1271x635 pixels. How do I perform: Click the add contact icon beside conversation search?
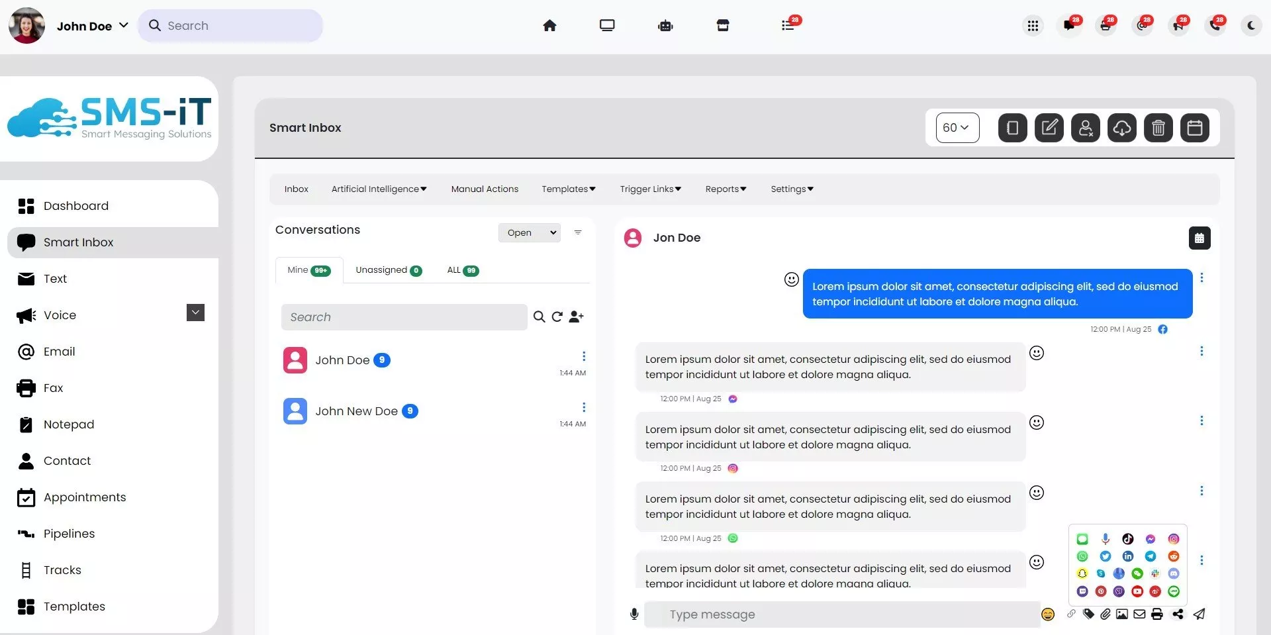[x=576, y=317]
